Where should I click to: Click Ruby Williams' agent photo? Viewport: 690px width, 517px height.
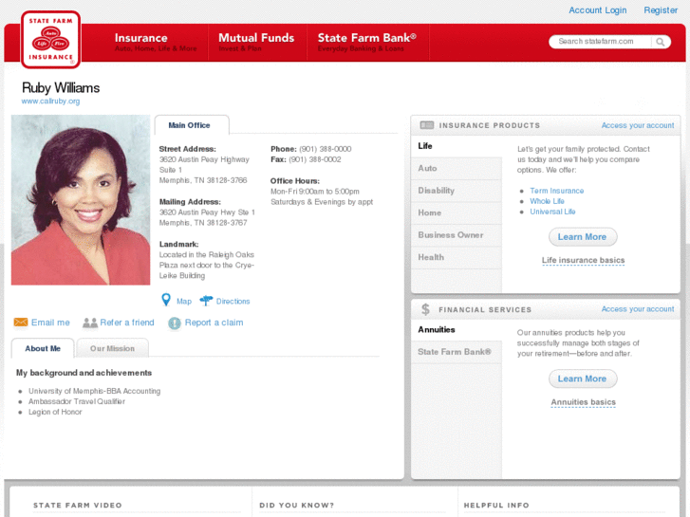point(81,200)
